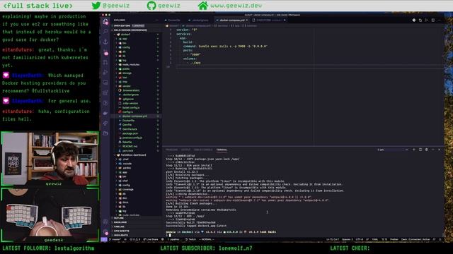Click the terminal prompt input line
This screenshot has height=254, width=453.
tap(304, 235)
